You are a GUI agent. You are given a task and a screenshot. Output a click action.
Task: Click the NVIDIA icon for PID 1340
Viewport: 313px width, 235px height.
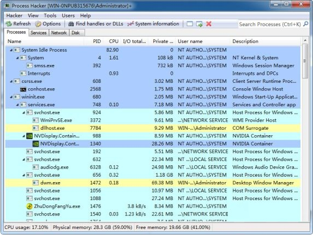pos(36,144)
